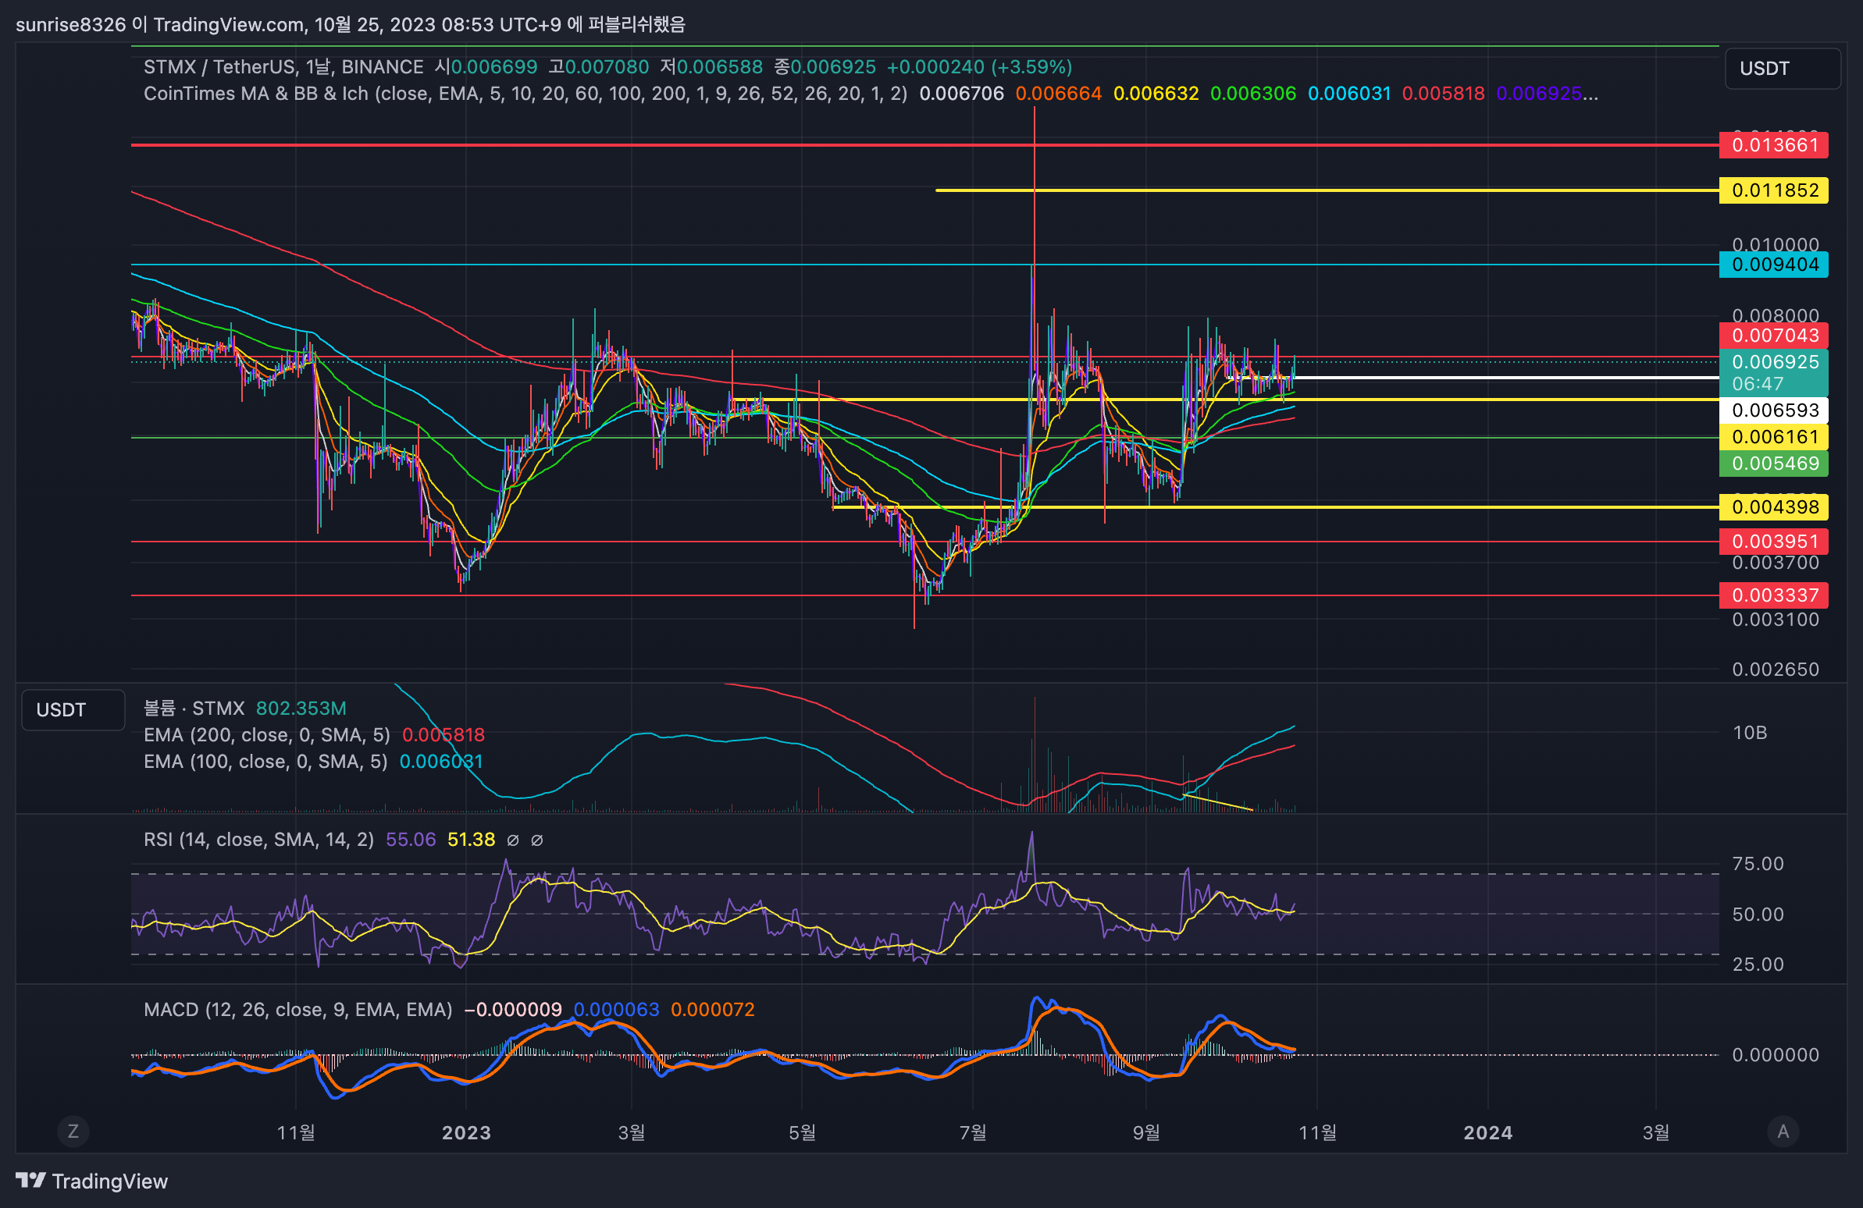
Task: Open the USDT selector beside the volume pane
Action: [x=73, y=709]
